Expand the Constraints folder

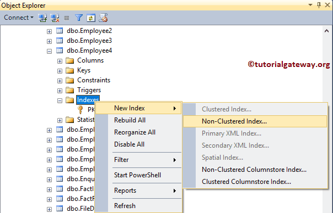tap(60, 81)
